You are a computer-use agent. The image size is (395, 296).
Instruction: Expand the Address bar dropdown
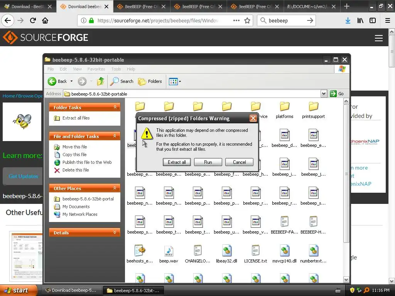324,94
